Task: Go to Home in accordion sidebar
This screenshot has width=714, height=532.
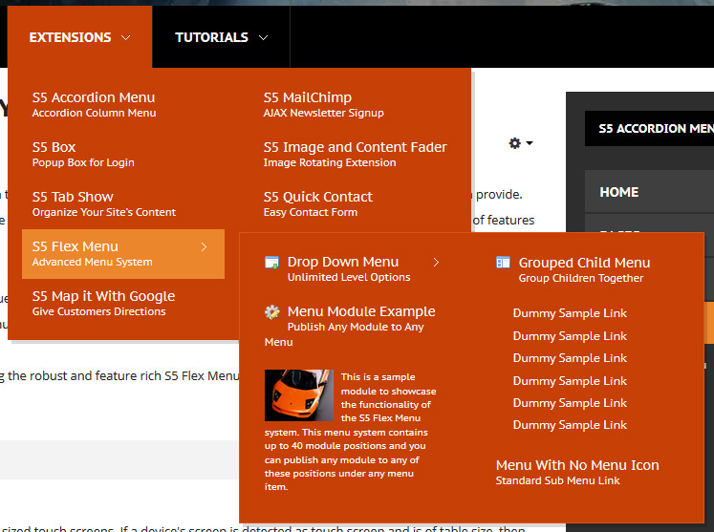Action: coord(618,192)
